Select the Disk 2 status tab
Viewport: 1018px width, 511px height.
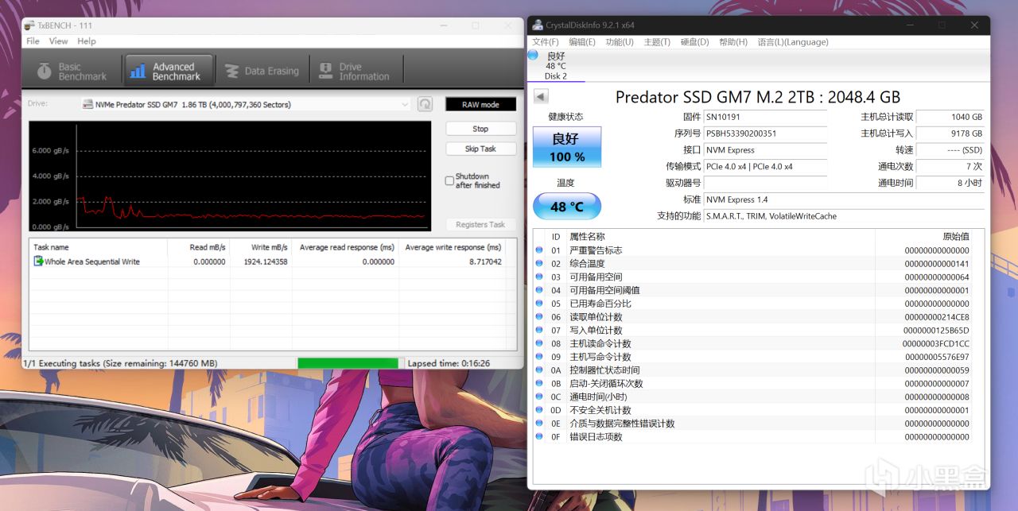click(556, 65)
